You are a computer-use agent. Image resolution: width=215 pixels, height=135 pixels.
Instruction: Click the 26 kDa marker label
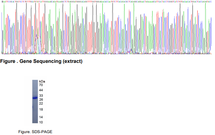tap(41, 100)
